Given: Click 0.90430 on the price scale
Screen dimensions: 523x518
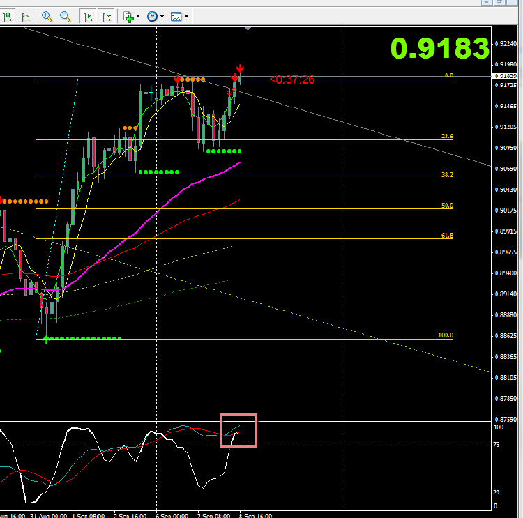Looking at the screenshot, I should pos(506,190).
